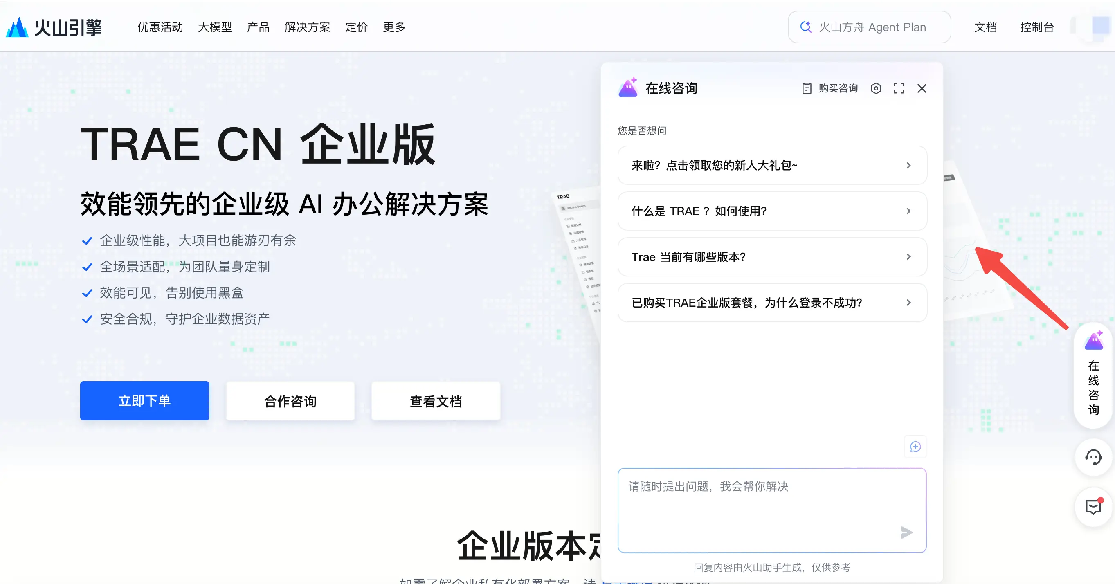
Task: Open the Trae 当前有哪些版本 question
Action: (x=772, y=257)
